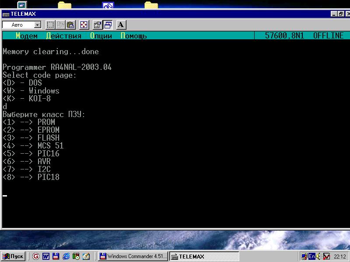Open the Действия menu

click(64, 36)
